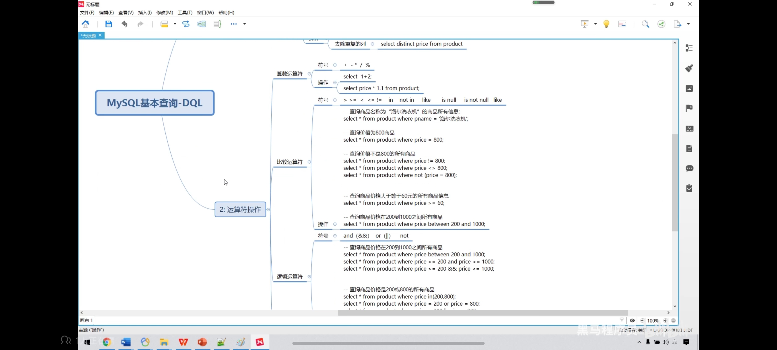The width and height of the screenshot is (777, 350).
Task: Open the Image panel in sidebar
Action: [x=689, y=88]
